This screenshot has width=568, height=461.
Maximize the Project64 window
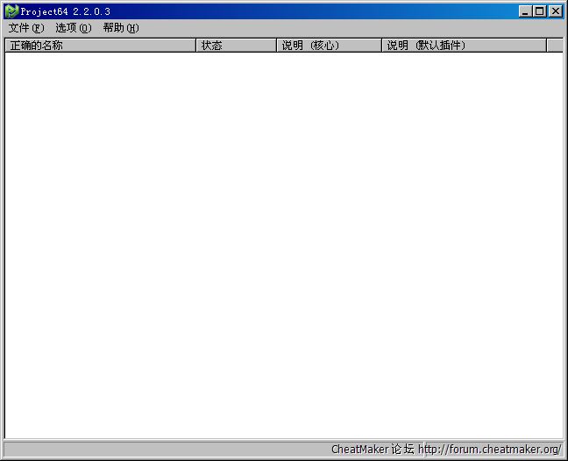point(540,11)
